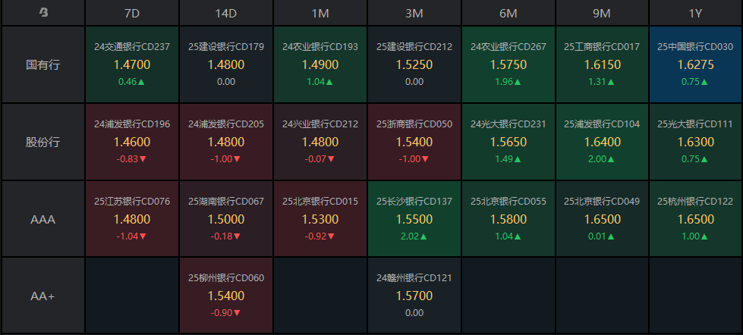Click the AAA rating row header
This screenshot has width=743, height=335.
43,219
